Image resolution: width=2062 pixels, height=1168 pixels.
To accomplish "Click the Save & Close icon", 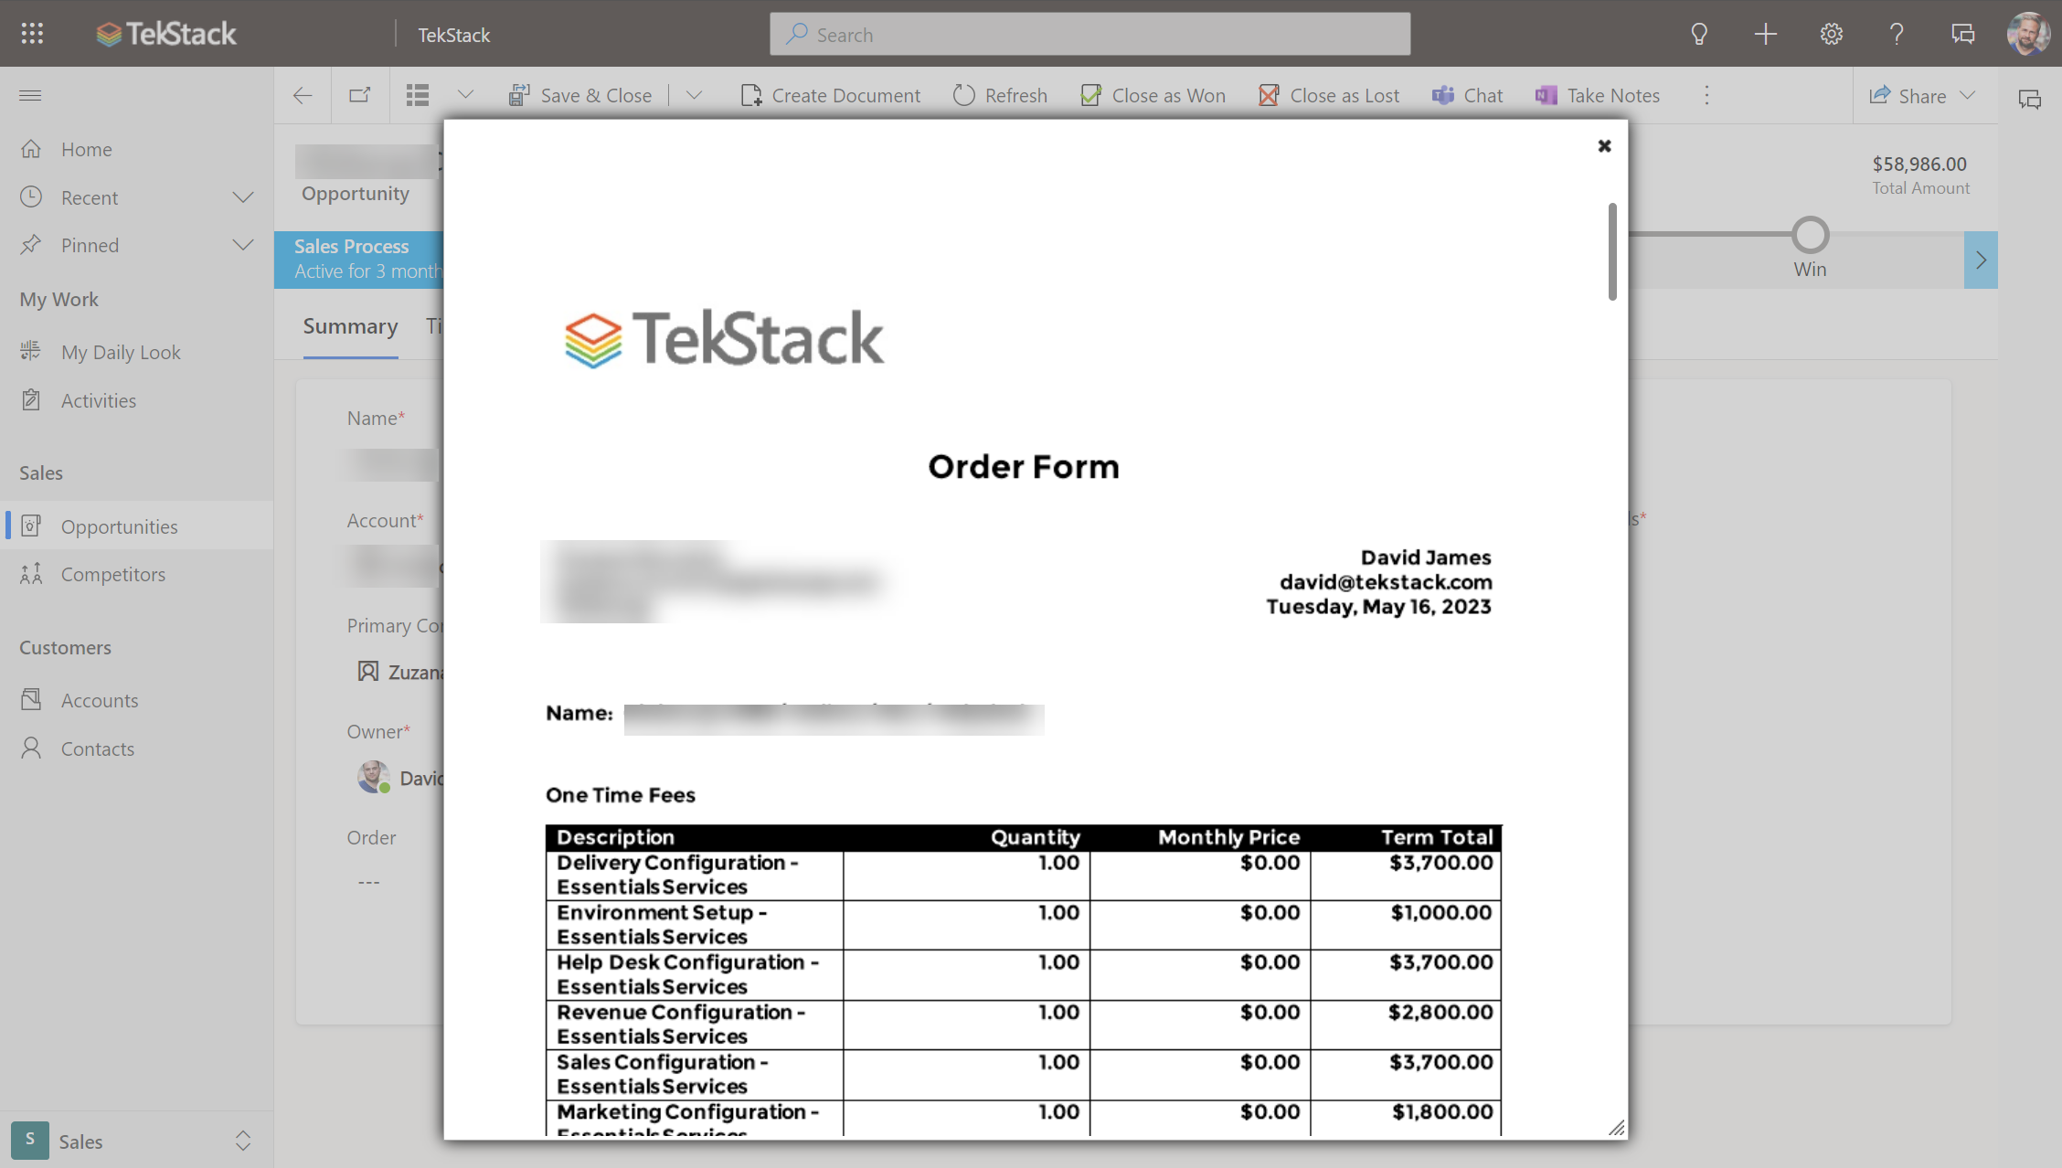I will click(x=518, y=95).
